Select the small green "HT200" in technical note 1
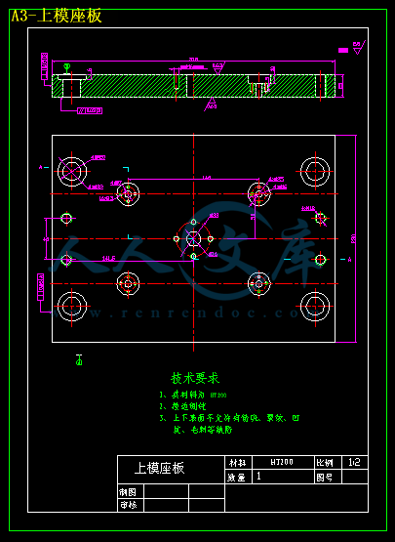395x542 pixels. coord(218,395)
